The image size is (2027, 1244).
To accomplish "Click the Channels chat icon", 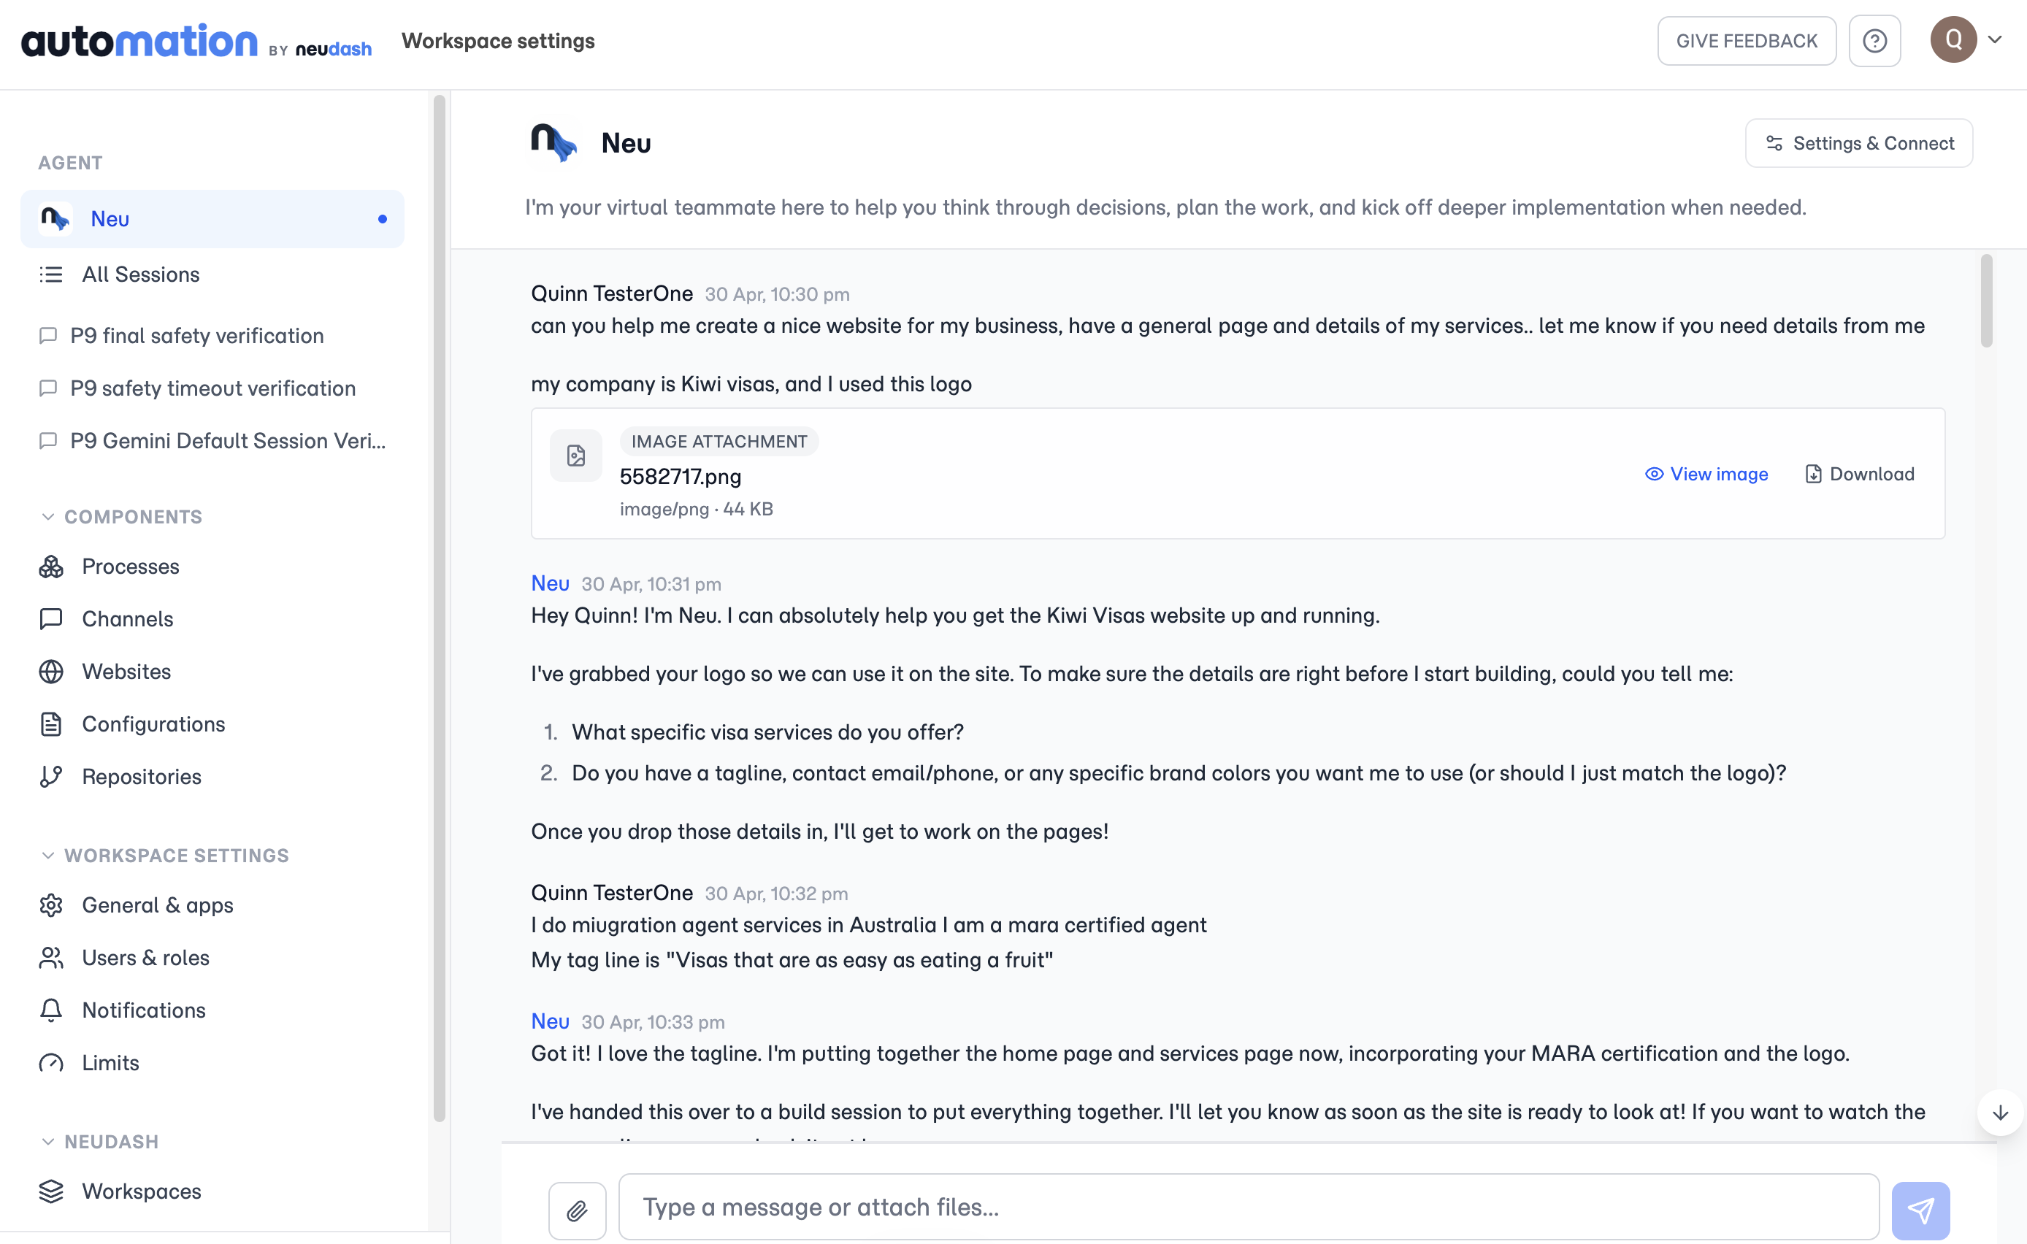I will pyautogui.click(x=51, y=620).
